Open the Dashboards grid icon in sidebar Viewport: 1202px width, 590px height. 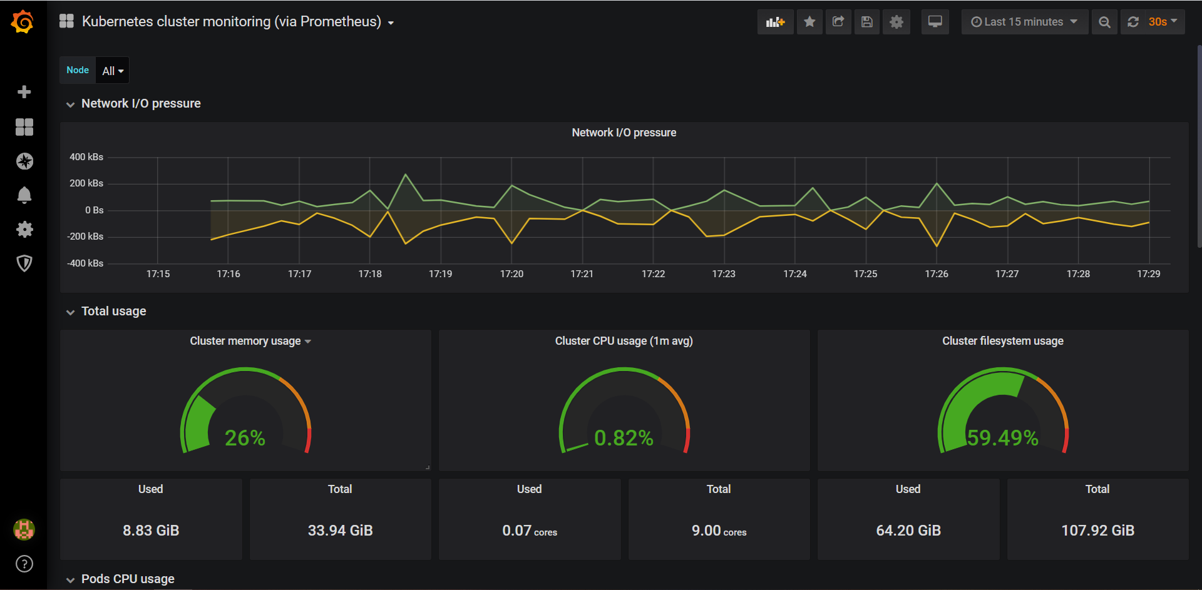(x=24, y=127)
